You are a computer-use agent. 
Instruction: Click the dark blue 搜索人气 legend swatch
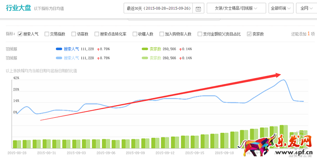[x=59, y=49]
